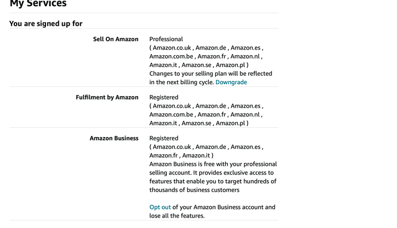This screenshot has width=397, height=228.
Task: Click Registered status under Amazon Business
Action: click(x=164, y=138)
